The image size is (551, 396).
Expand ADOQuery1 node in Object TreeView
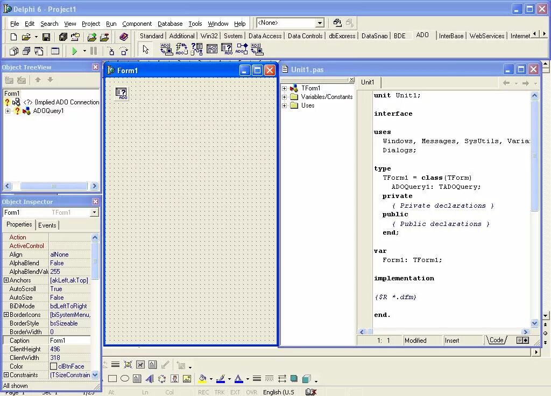click(8, 111)
